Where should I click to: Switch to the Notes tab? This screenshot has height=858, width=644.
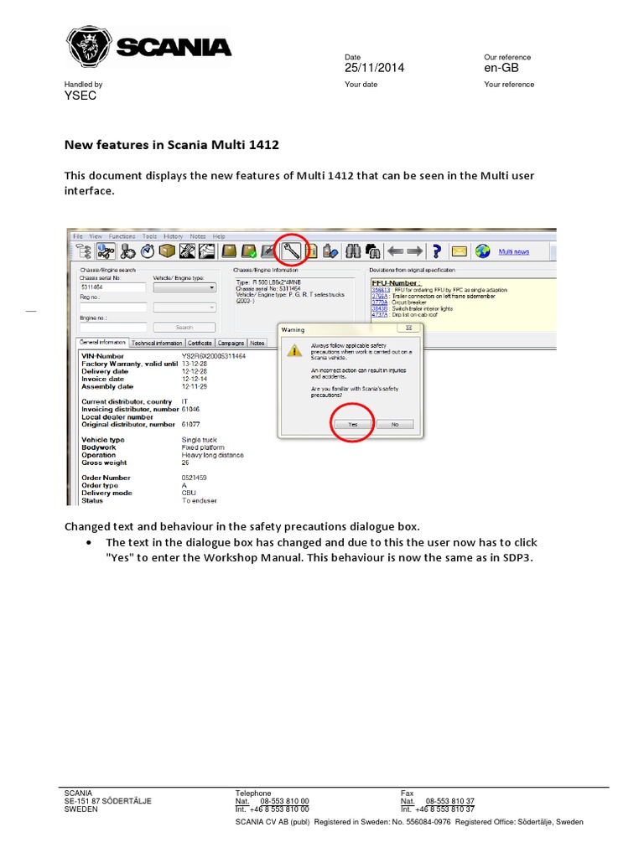[x=257, y=343]
